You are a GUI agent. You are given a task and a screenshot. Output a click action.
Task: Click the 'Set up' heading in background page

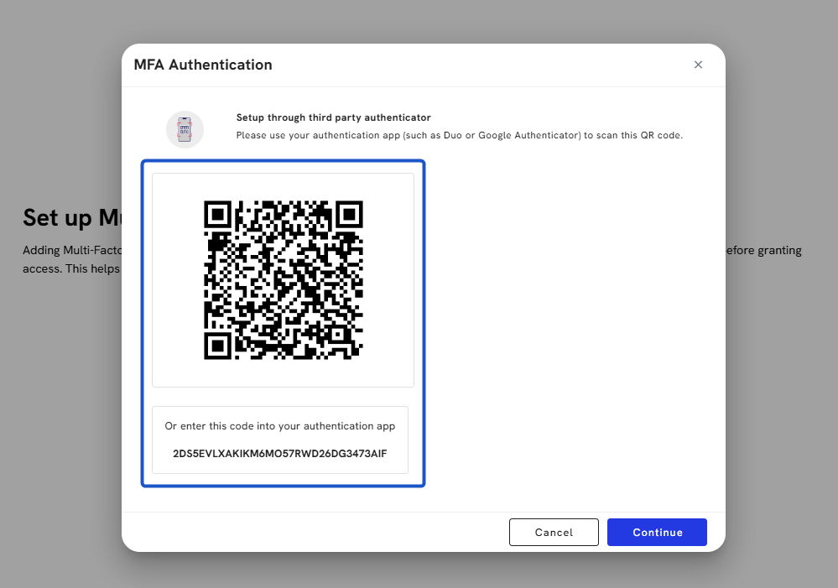(x=72, y=218)
